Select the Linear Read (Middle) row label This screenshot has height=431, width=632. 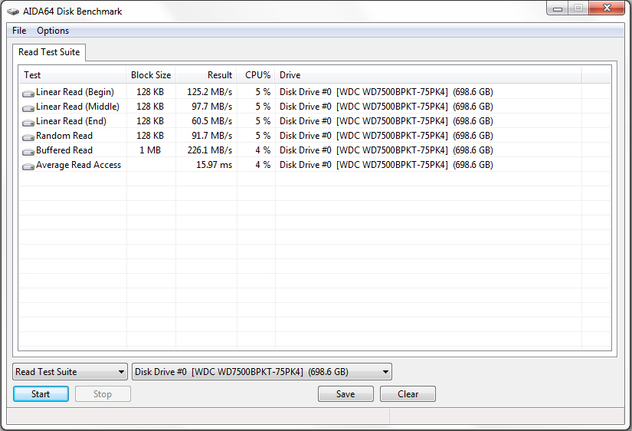(78, 107)
